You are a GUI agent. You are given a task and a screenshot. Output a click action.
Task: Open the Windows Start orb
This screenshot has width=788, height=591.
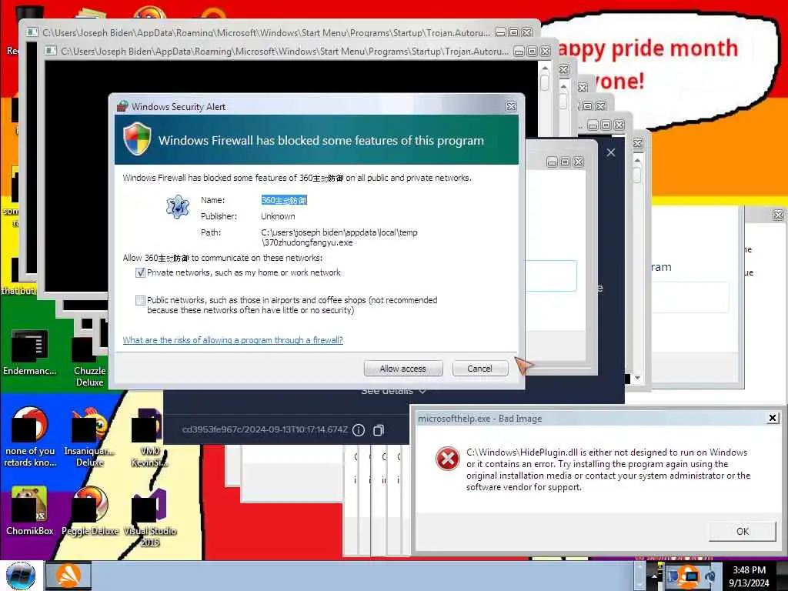pos(21,576)
